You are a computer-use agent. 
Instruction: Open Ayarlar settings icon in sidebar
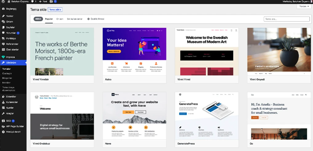[3, 108]
